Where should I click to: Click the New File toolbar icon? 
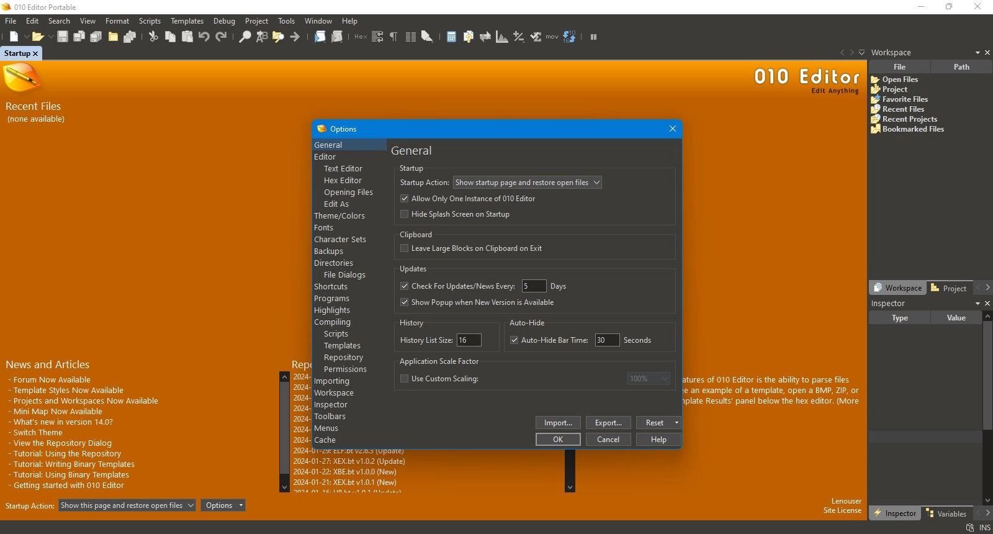(x=14, y=37)
